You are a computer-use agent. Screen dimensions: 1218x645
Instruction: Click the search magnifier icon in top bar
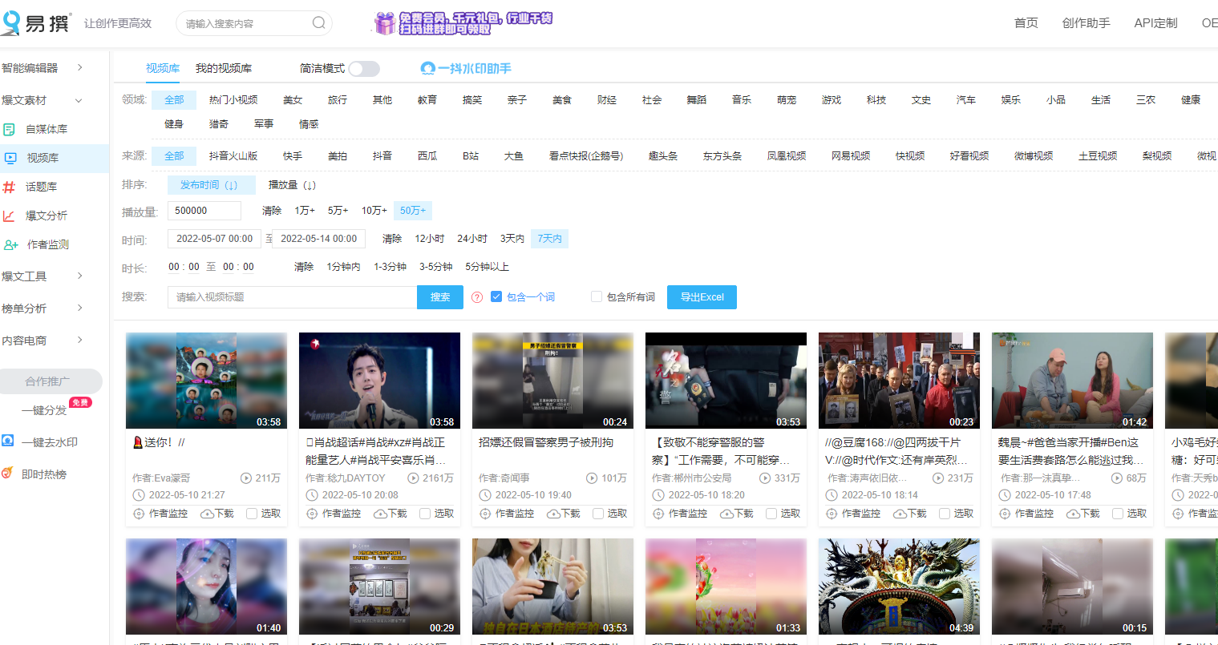point(318,22)
